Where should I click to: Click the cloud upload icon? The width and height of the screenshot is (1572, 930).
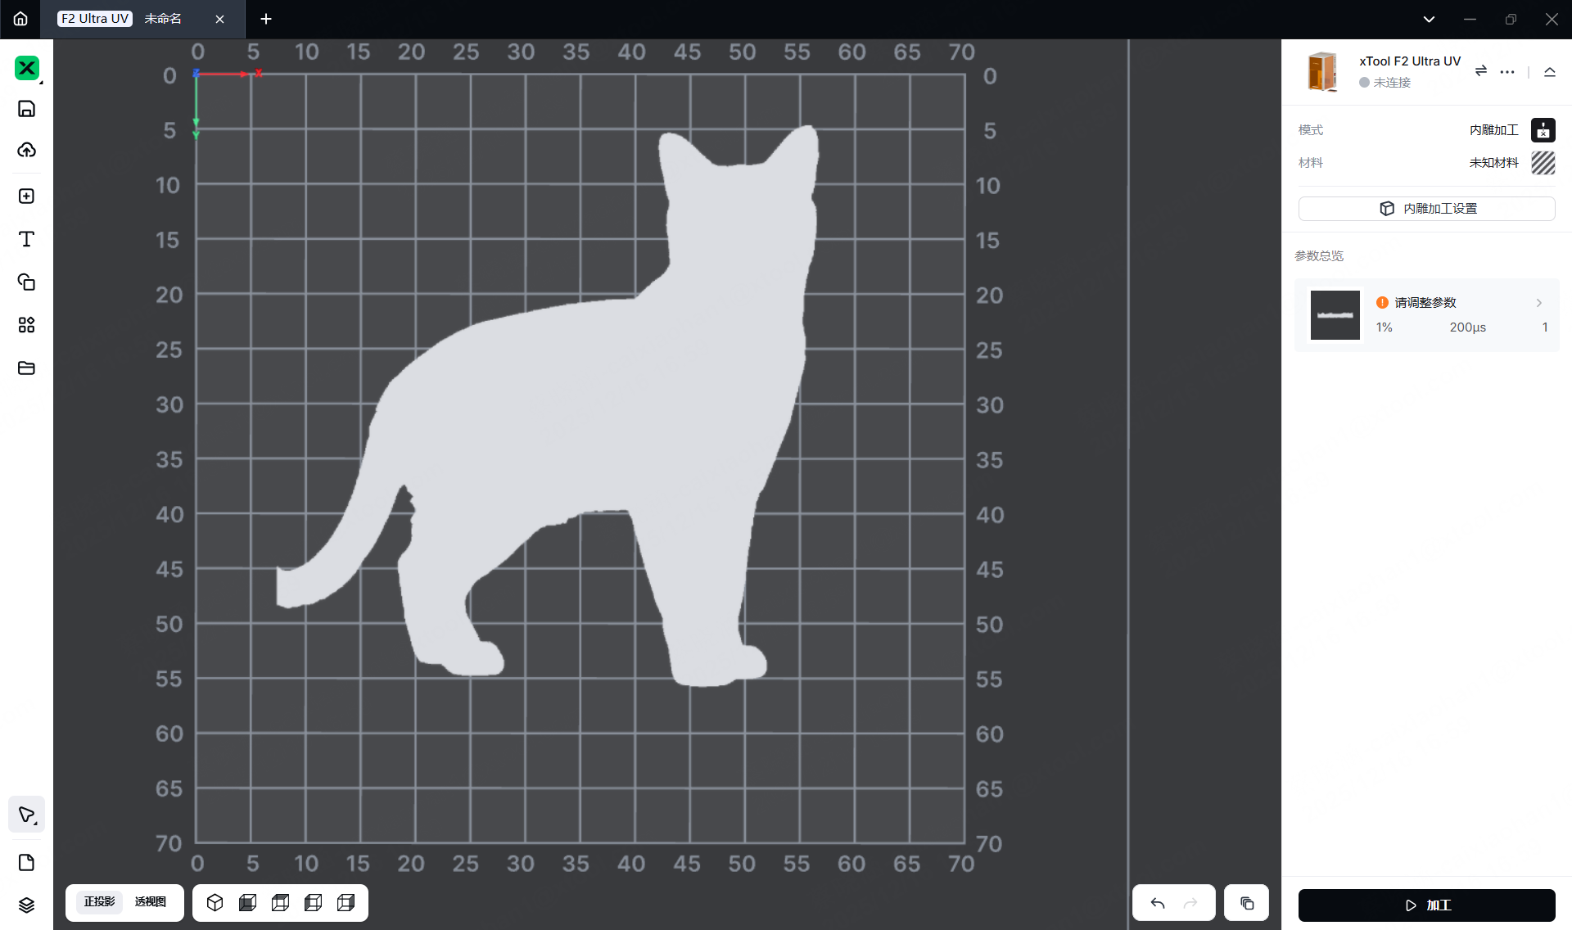click(x=26, y=150)
